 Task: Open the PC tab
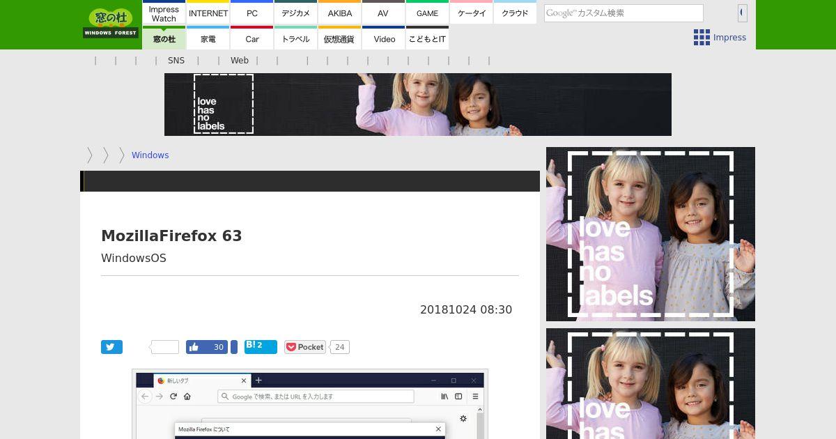(252, 13)
